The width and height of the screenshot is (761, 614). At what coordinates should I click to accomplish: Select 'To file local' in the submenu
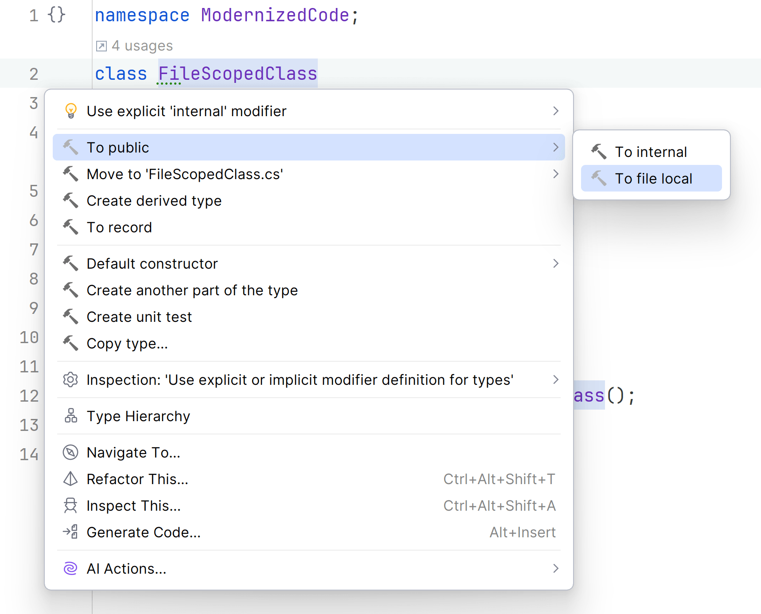coord(653,179)
